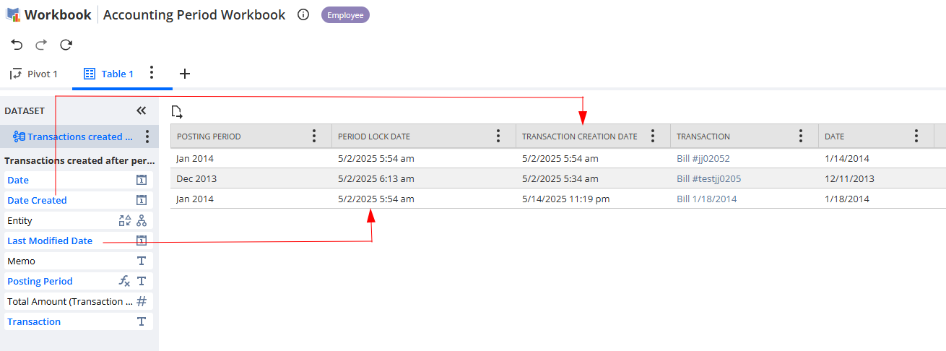
Task: Click the refresh icon
Action: coord(66,45)
